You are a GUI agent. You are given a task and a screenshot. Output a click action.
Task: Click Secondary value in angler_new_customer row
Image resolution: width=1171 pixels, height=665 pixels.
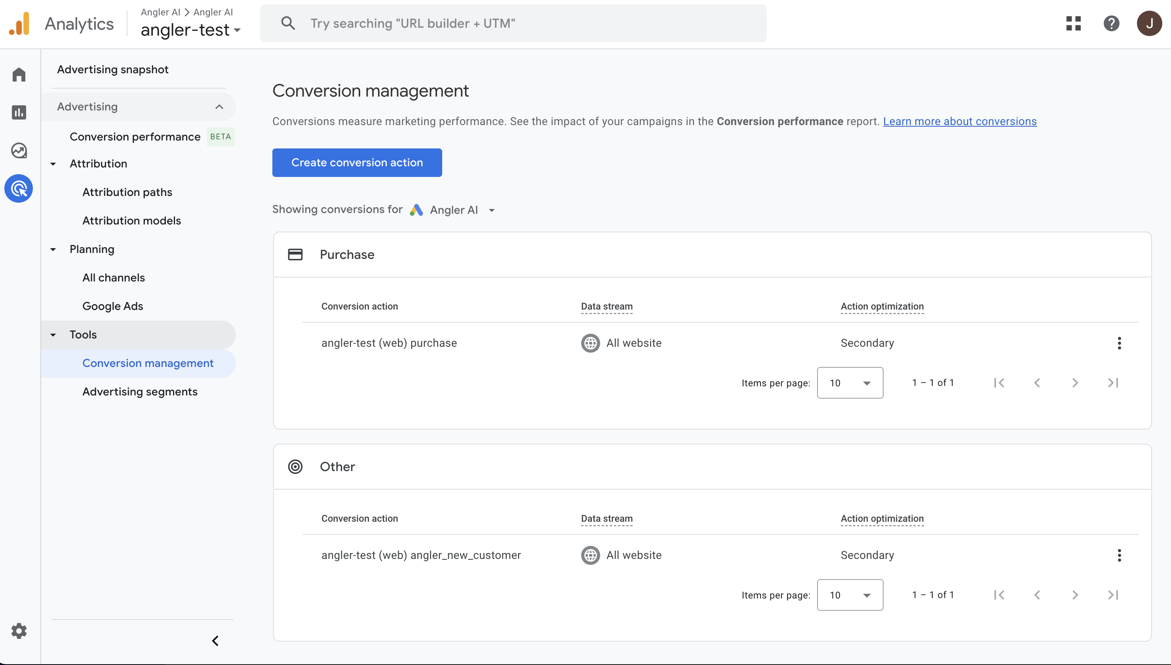867,555
